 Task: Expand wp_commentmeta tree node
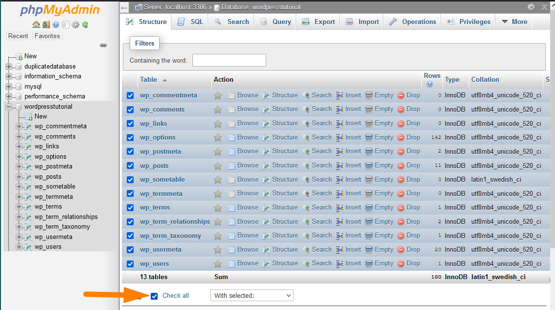(x=19, y=126)
